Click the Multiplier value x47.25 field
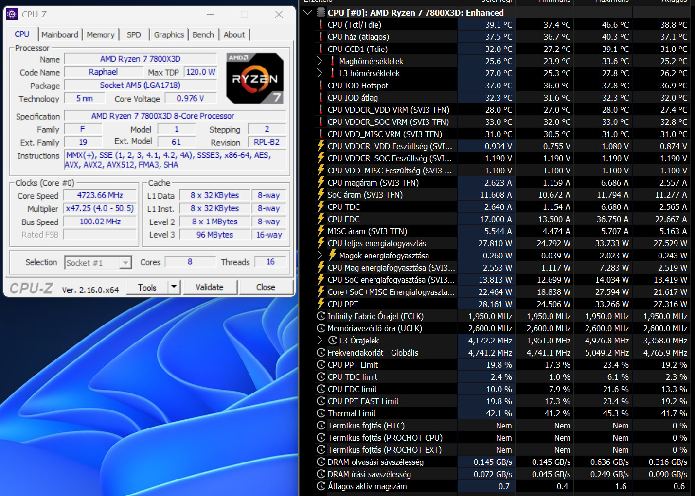Screen dimensions: 695x496 (x=100, y=208)
